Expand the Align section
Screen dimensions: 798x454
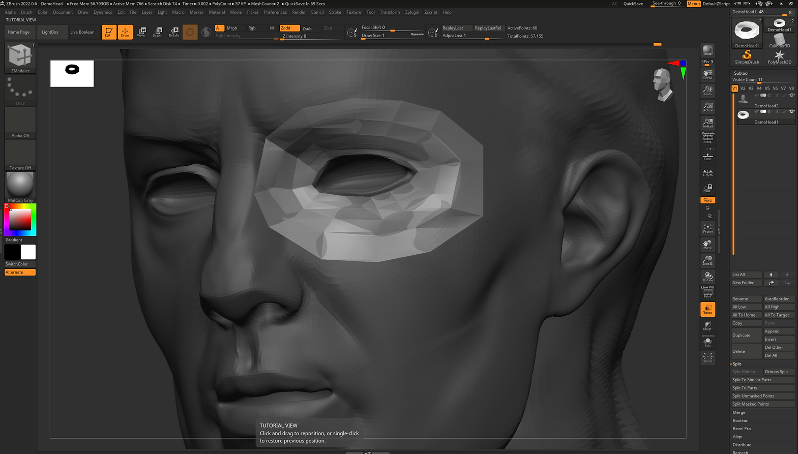(x=737, y=437)
